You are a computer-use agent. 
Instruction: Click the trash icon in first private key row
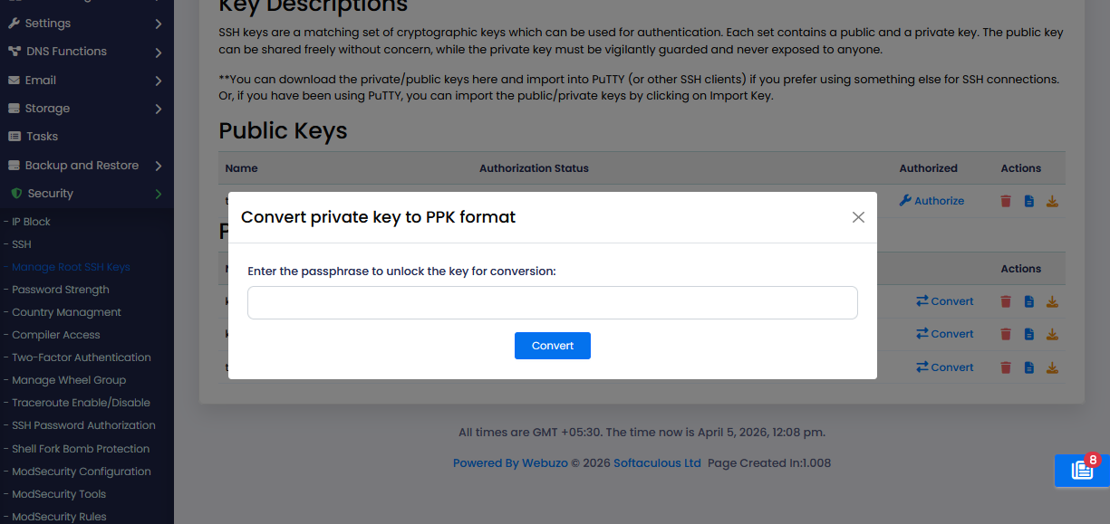click(1006, 301)
